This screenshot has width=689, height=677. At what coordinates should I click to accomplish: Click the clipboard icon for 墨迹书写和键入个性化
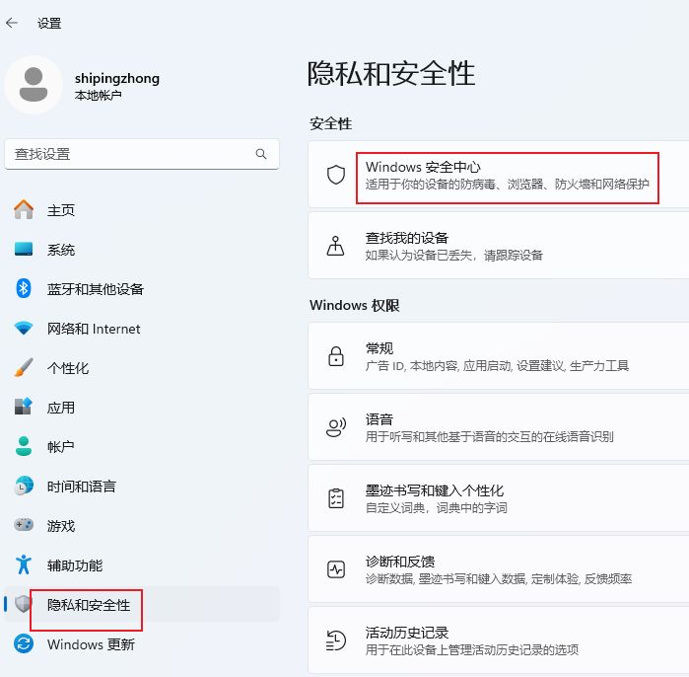click(x=336, y=498)
